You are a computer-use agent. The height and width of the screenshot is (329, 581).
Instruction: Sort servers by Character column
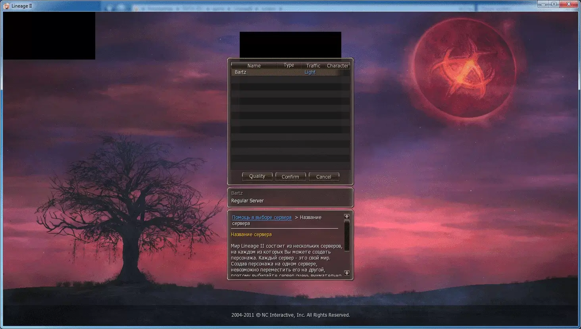(x=338, y=65)
